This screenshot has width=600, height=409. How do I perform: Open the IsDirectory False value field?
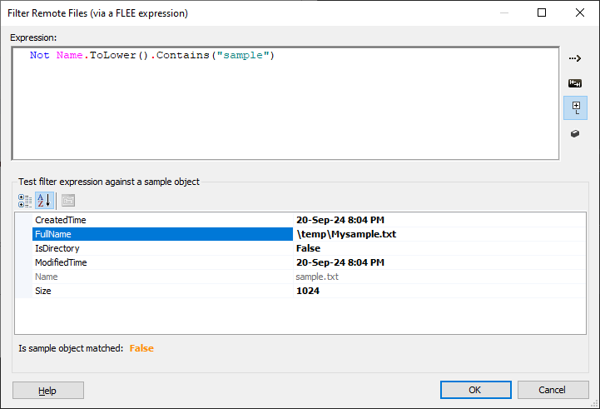point(439,248)
